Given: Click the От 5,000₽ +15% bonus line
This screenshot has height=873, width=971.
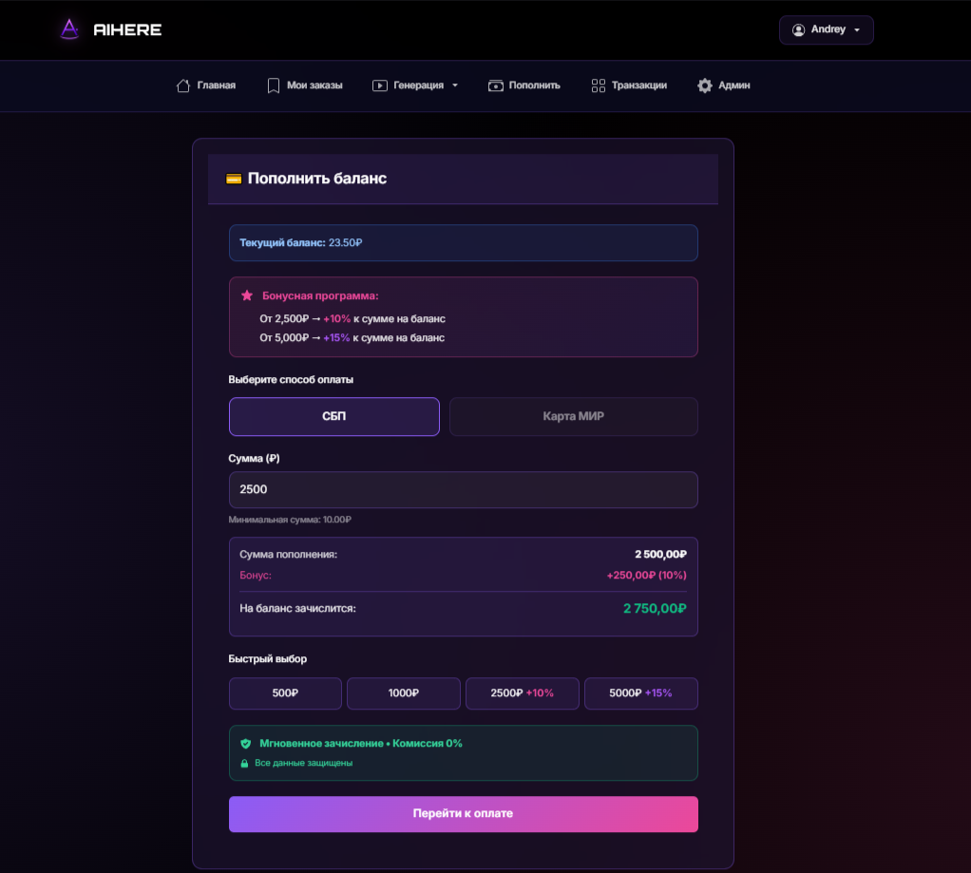Looking at the screenshot, I should point(352,338).
